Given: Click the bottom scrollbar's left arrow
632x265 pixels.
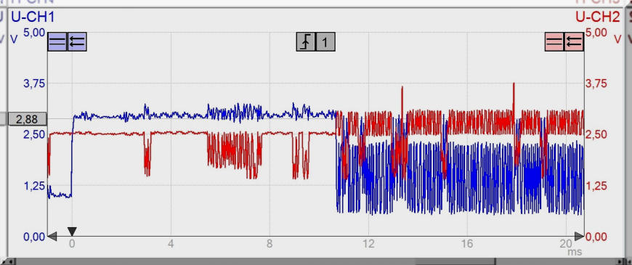Looking at the screenshot, I should 9,262.
